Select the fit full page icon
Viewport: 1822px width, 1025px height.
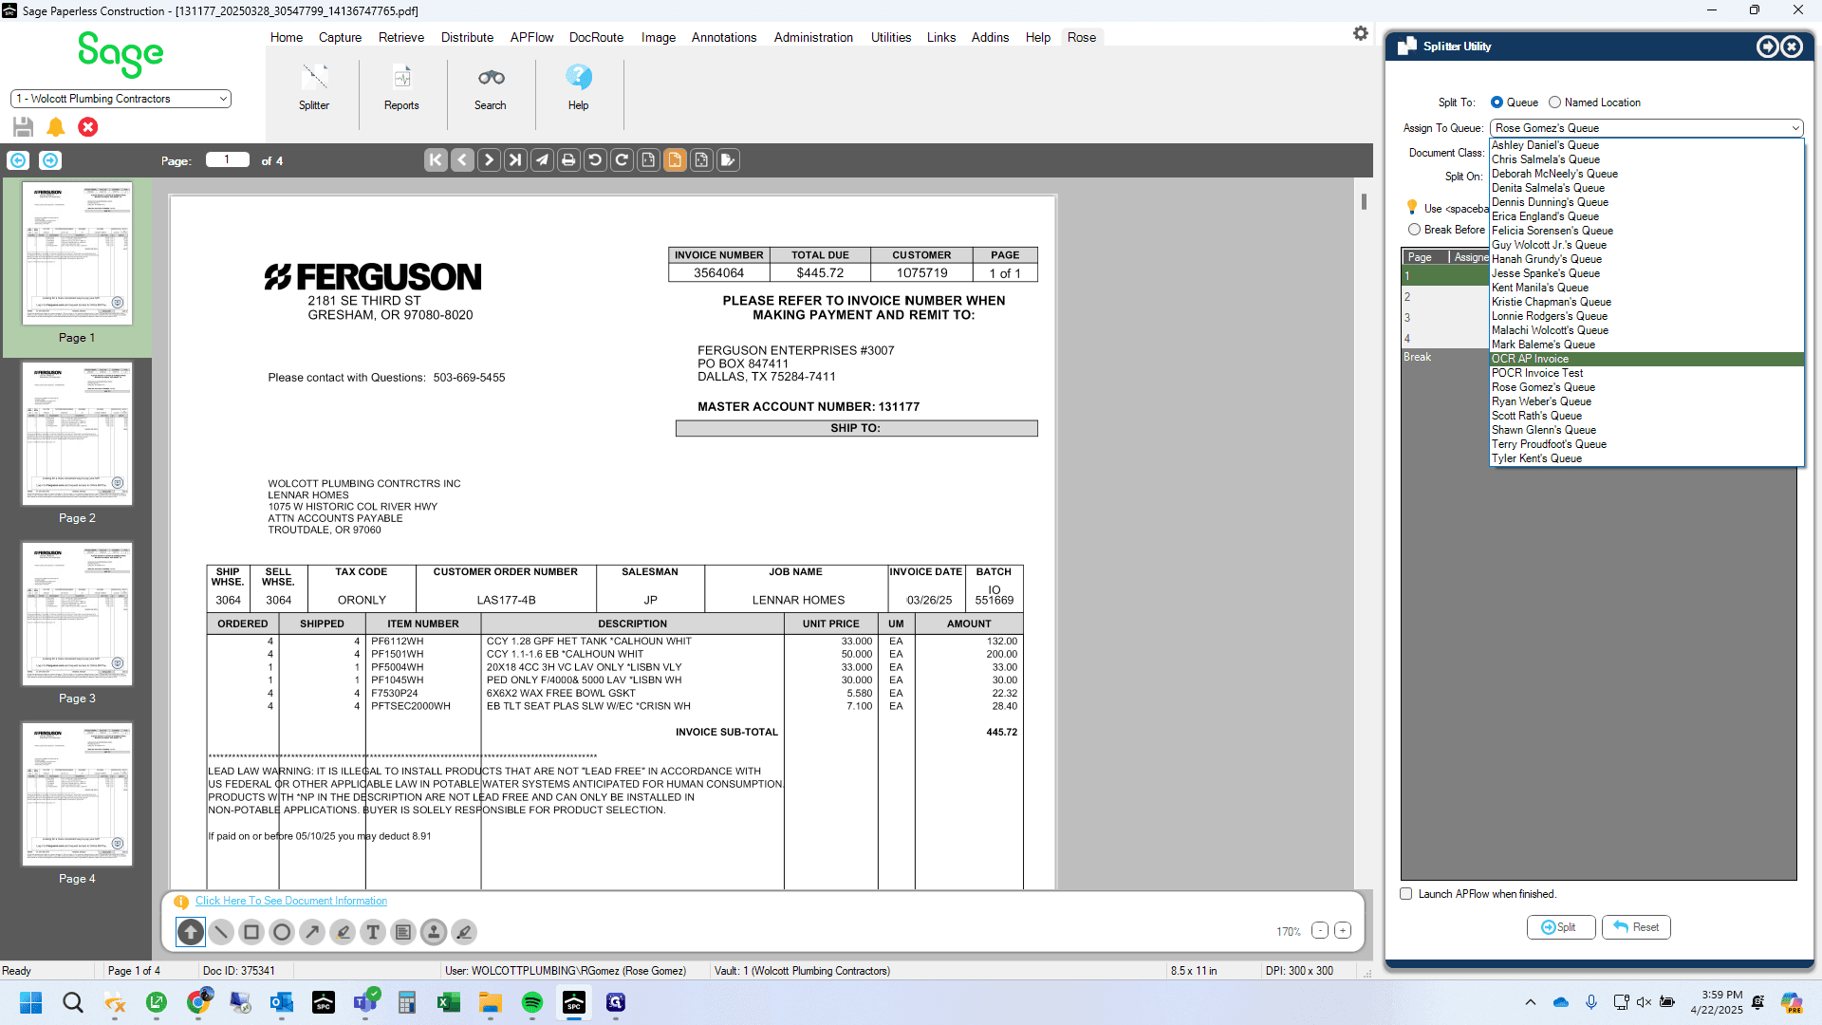coord(701,160)
